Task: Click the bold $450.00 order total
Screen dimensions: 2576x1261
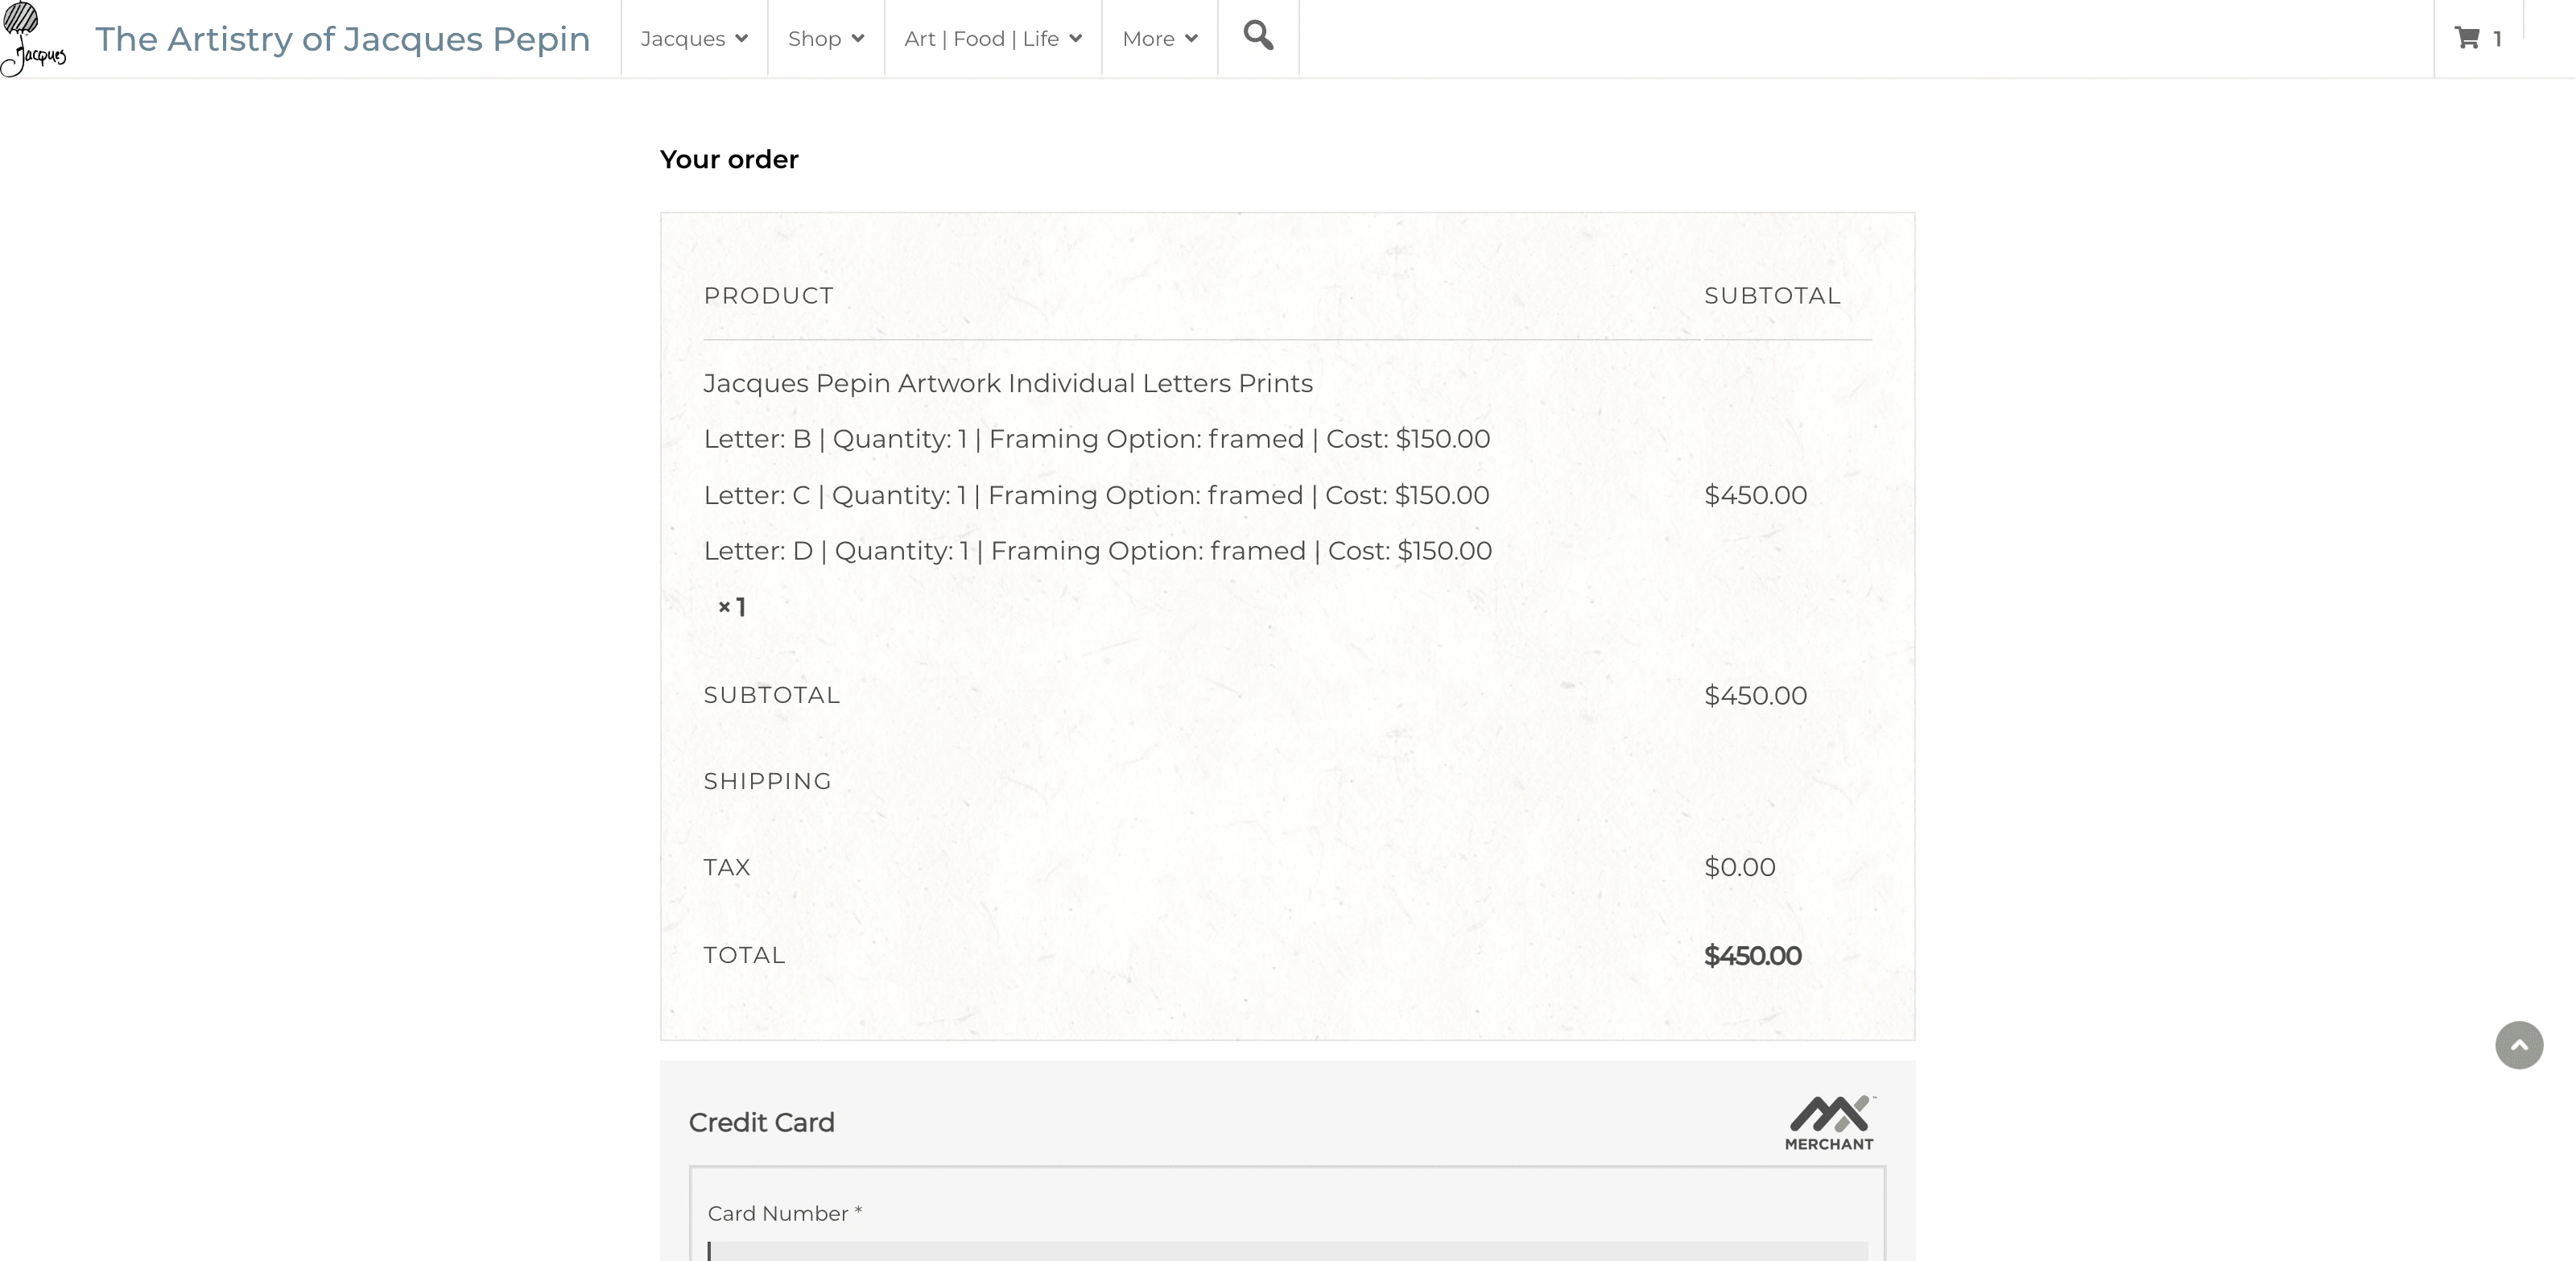Action: (1753, 956)
